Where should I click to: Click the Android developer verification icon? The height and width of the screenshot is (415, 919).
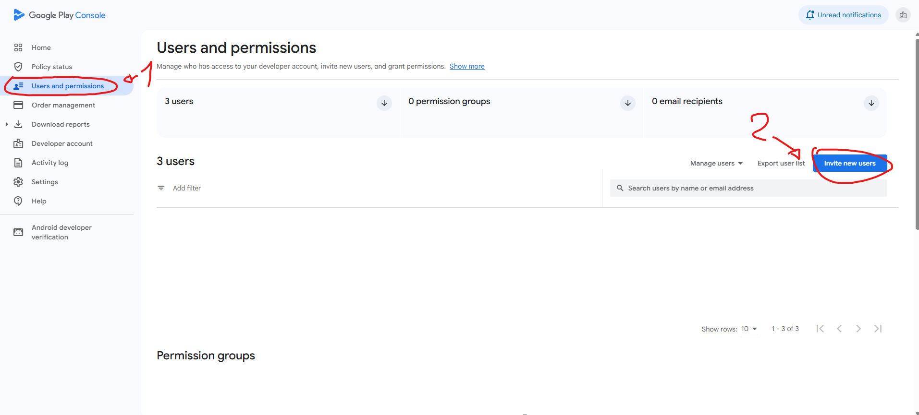18,232
